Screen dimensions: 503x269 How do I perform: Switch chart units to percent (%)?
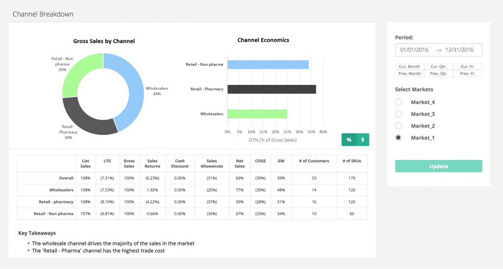pyautogui.click(x=349, y=140)
